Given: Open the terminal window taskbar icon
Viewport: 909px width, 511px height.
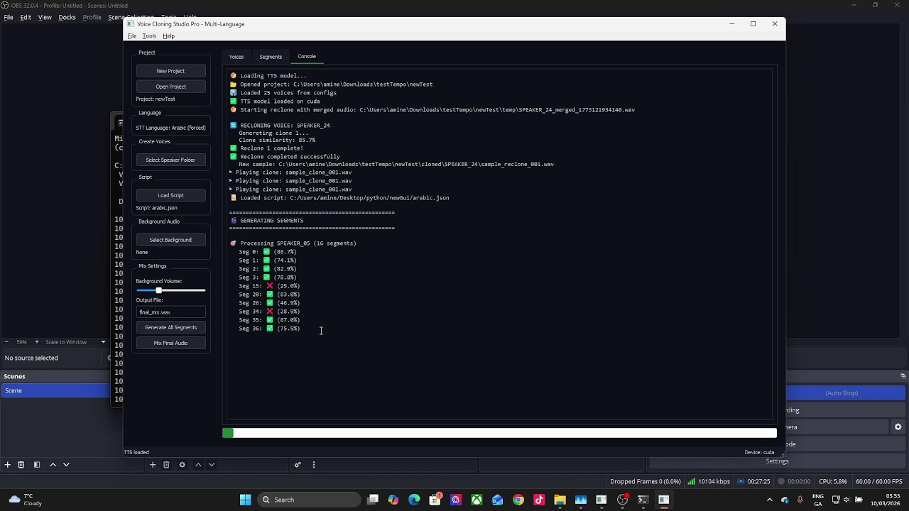Looking at the screenshot, I should [x=643, y=500].
